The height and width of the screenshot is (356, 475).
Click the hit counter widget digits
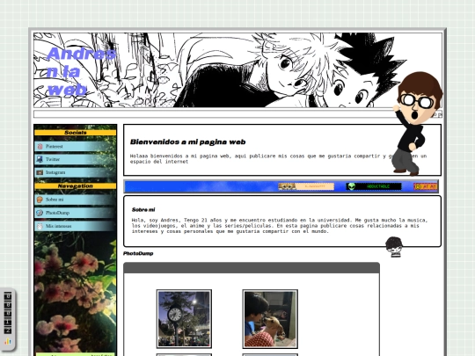click(8, 313)
